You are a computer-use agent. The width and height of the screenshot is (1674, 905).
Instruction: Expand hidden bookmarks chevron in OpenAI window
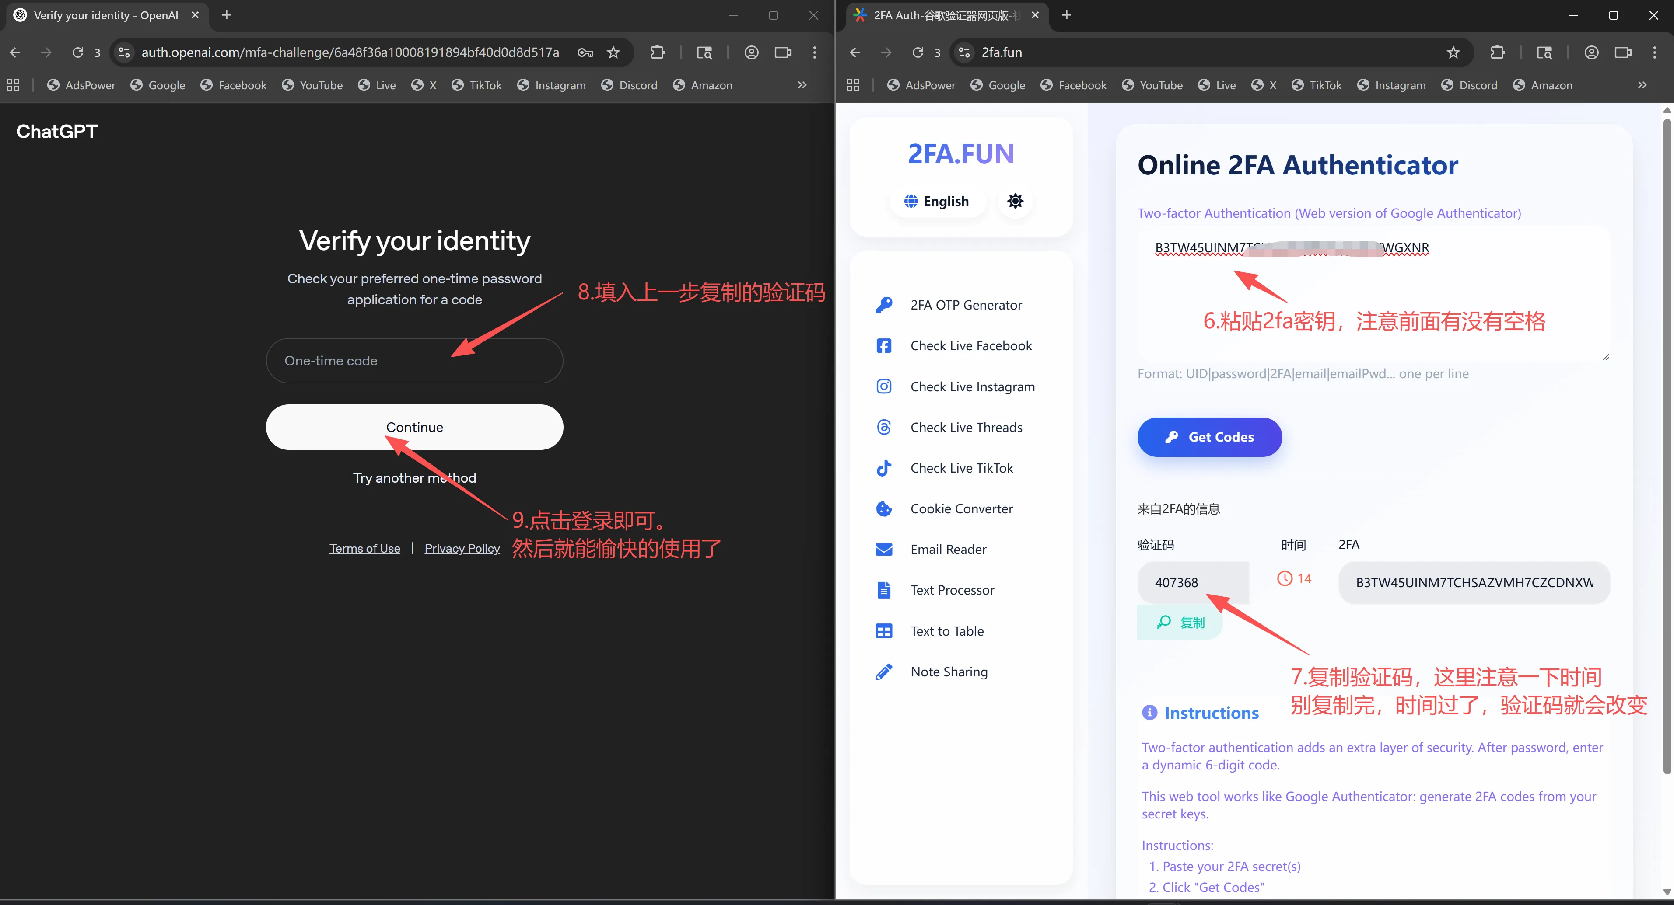[802, 85]
